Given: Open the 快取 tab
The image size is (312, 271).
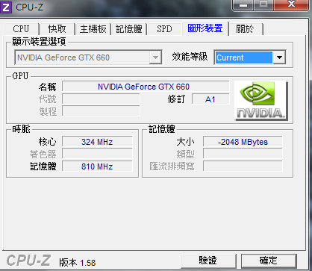Looking at the screenshot, I should pyautogui.click(x=57, y=29).
